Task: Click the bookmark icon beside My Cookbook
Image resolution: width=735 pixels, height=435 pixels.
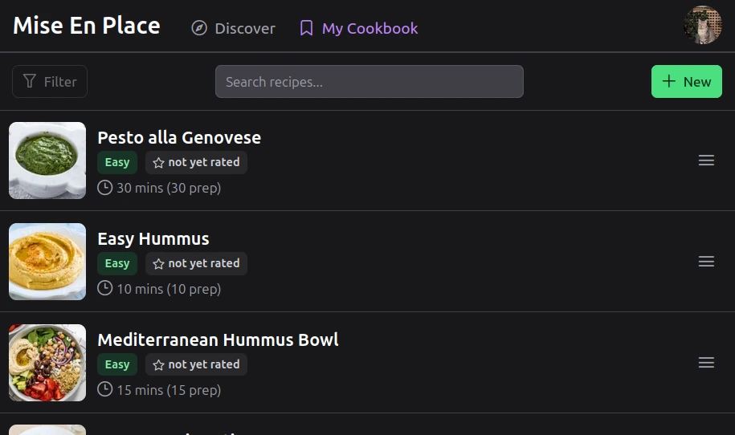Action: tap(306, 28)
